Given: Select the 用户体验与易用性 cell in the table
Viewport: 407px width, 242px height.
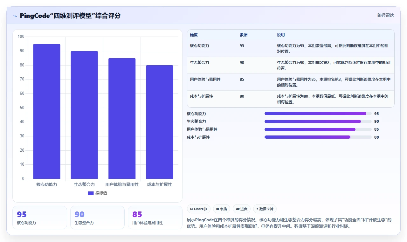Looking at the screenshot, I should 205,80.
